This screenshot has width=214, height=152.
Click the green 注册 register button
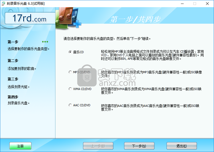pos(20,146)
